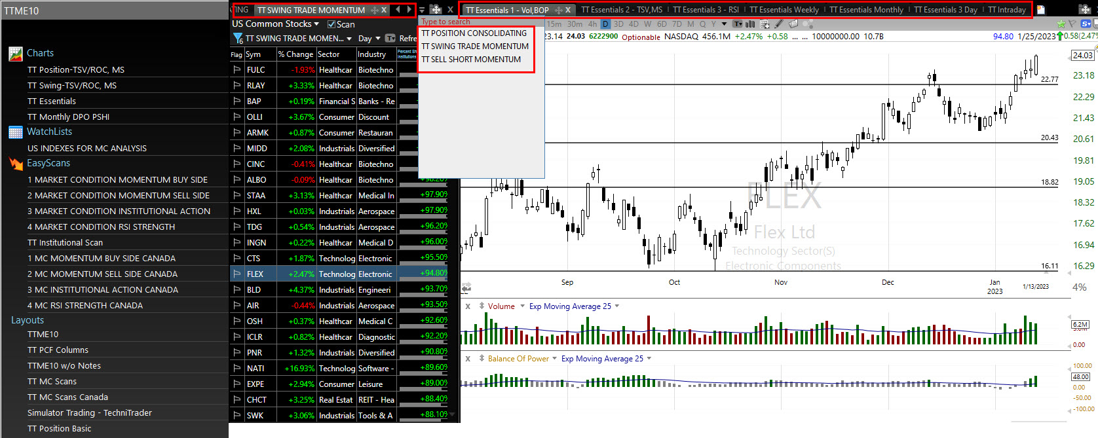Click the flag icon for FLEX row

(x=237, y=274)
